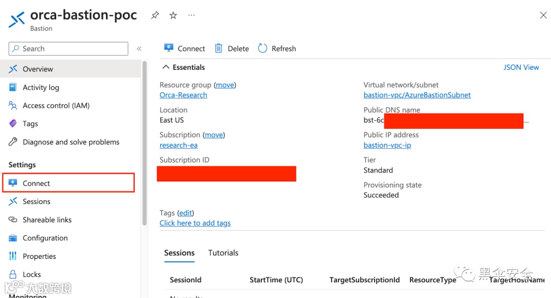Click the East US location value
Image resolution: width=551 pixels, height=298 pixels.
click(x=171, y=120)
